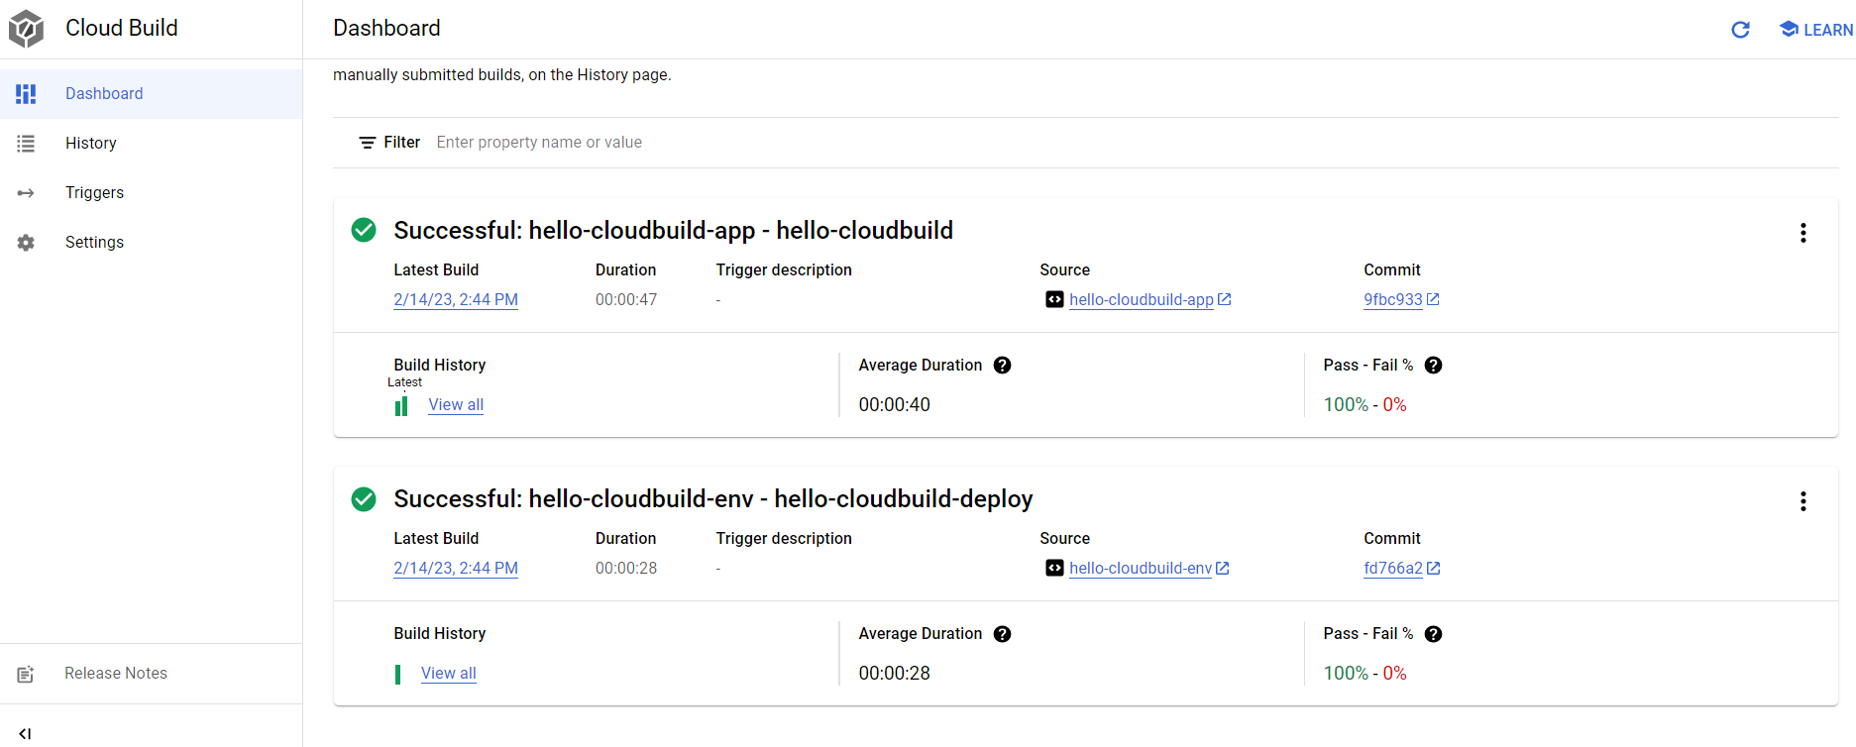
Task: Click the heading Successful: hello-cloudbuild-env - hello-cloudbuild-deploy
Action: point(712,498)
